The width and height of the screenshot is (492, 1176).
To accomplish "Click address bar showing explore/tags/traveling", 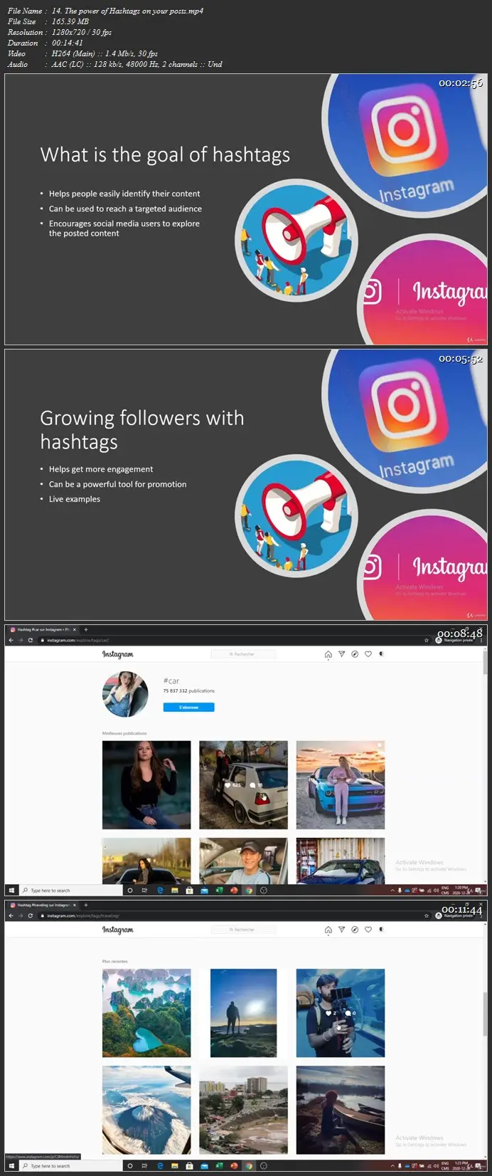I will click(x=228, y=915).
